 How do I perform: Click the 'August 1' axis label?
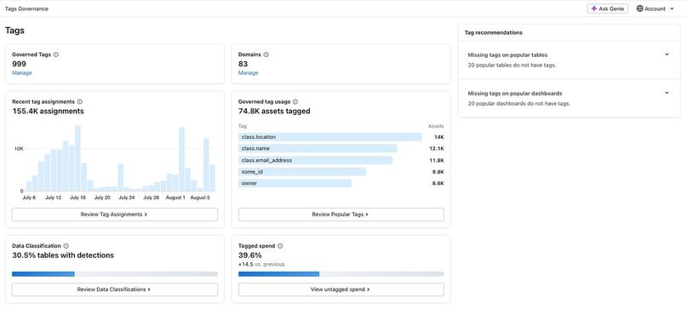click(175, 198)
